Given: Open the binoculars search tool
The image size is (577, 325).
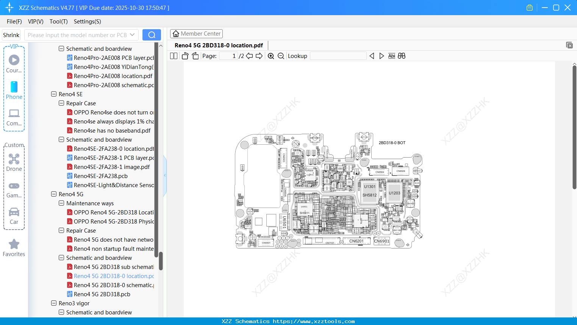Looking at the screenshot, I should (x=401, y=56).
